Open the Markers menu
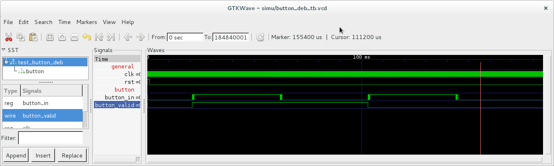Screen dimensions: 554x166 87,22
